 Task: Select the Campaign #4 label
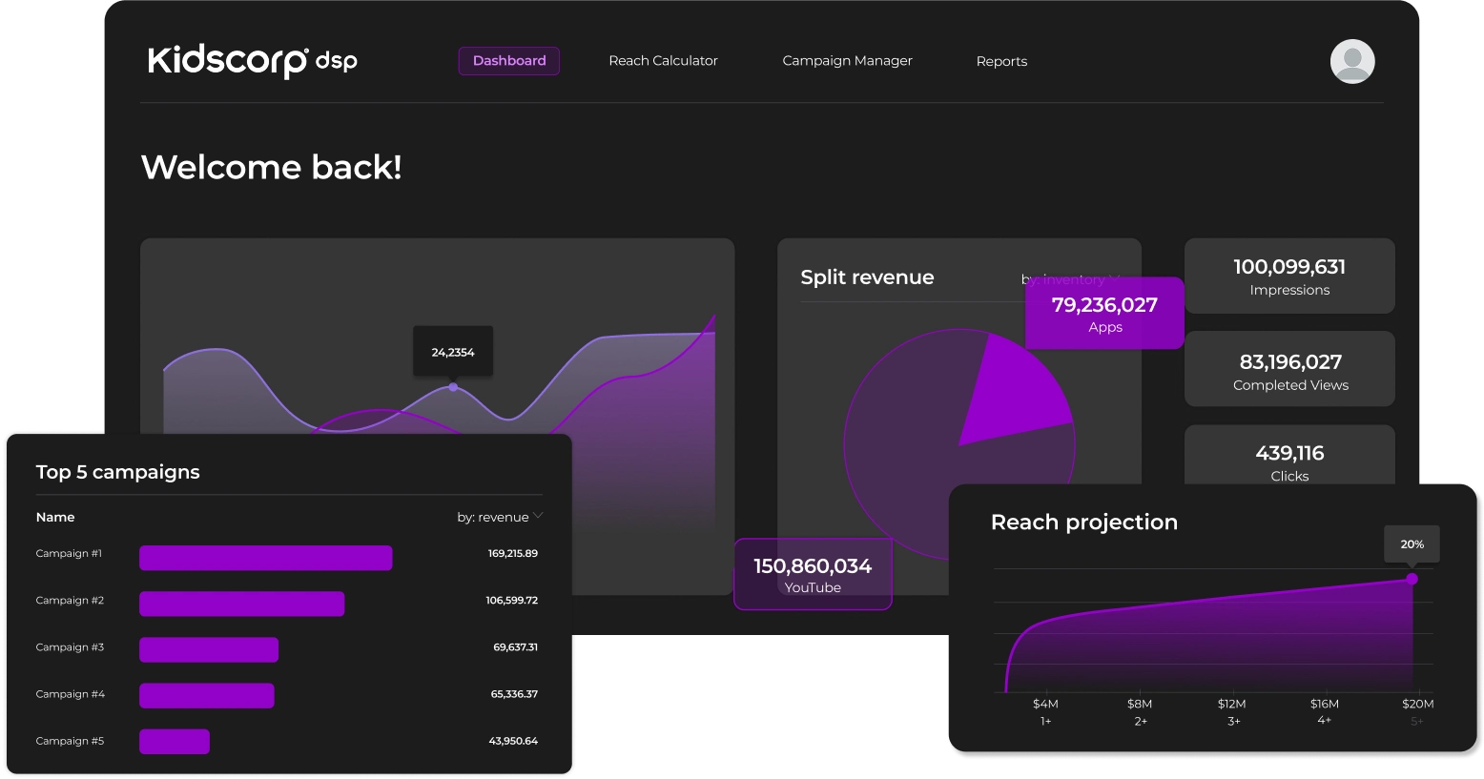[x=71, y=694]
